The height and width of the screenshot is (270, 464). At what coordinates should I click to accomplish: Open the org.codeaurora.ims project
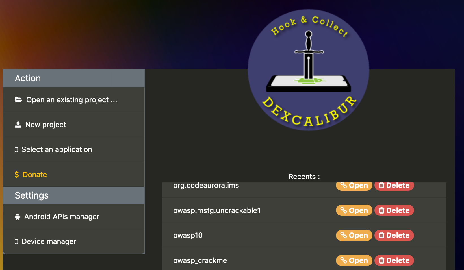pyautogui.click(x=354, y=186)
